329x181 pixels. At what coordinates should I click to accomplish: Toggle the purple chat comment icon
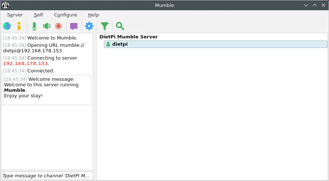pyautogui.click(x=74, y=26)
